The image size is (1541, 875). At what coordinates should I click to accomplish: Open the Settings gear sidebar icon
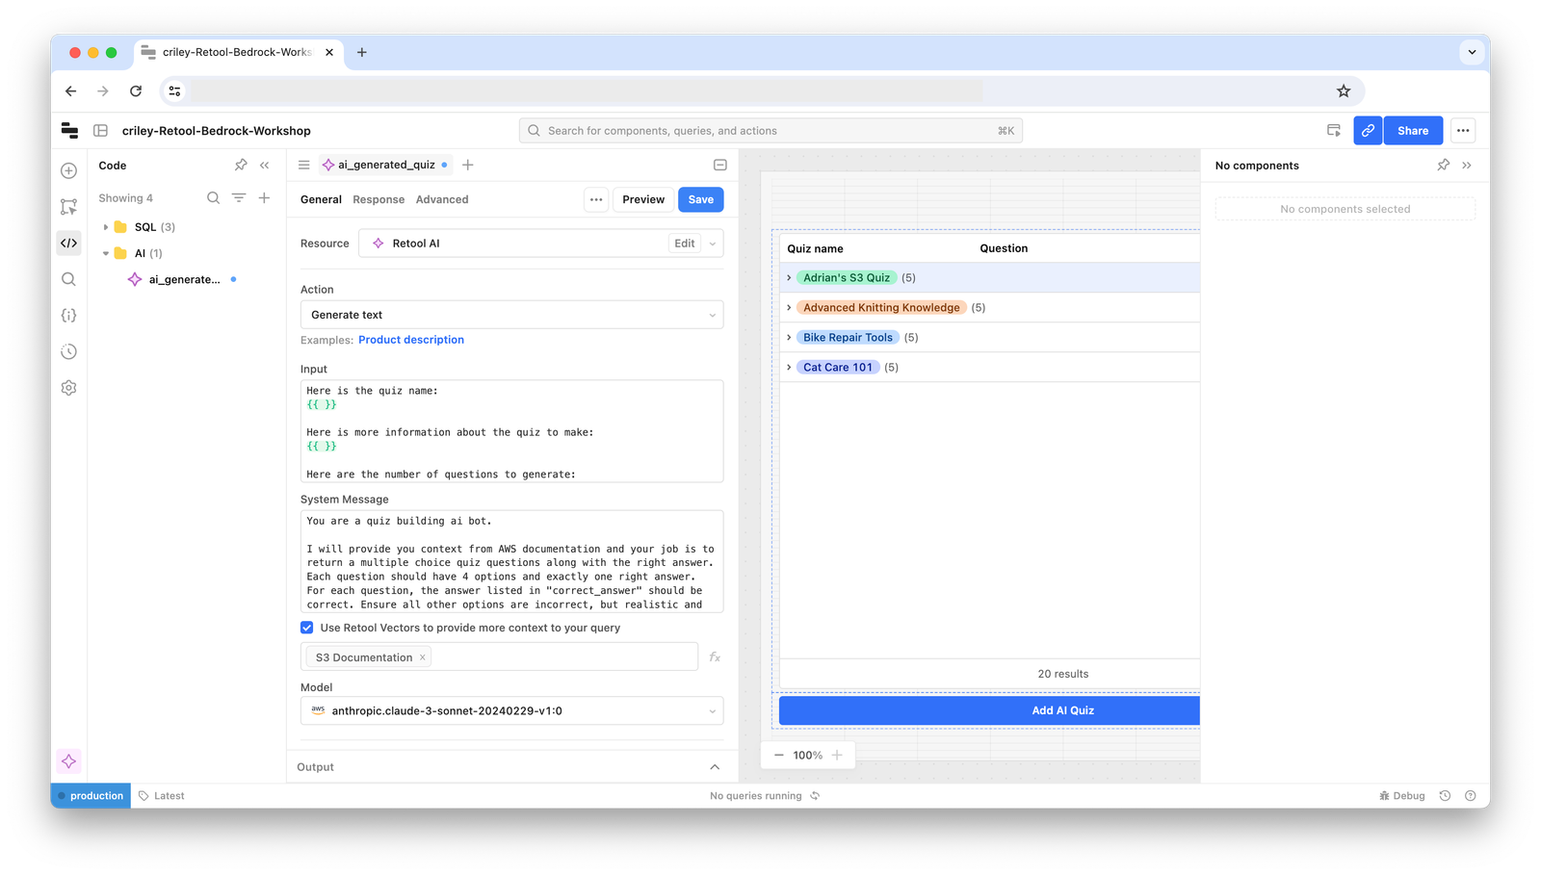[68, 388]
